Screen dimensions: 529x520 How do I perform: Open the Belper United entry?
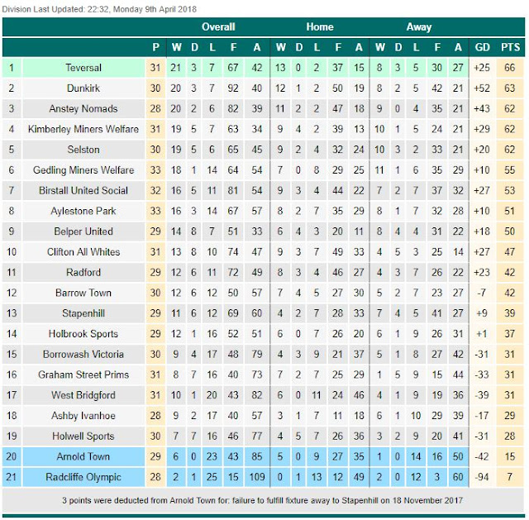pos(83,231)
